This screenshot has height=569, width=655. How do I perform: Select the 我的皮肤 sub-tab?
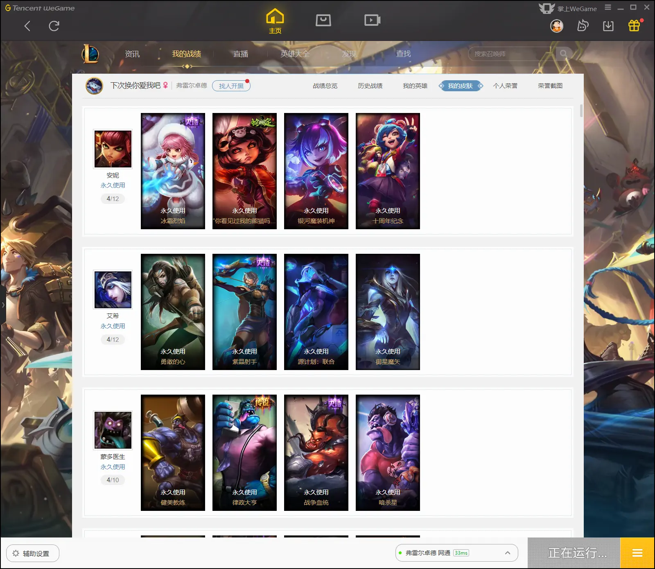coord(461,86)
